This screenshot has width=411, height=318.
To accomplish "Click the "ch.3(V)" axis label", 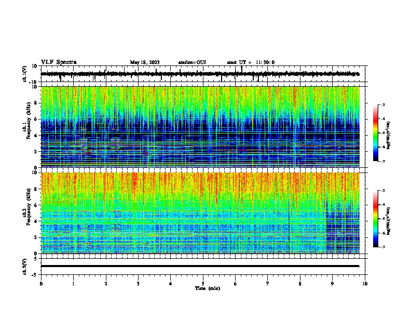I will (25, 267).
